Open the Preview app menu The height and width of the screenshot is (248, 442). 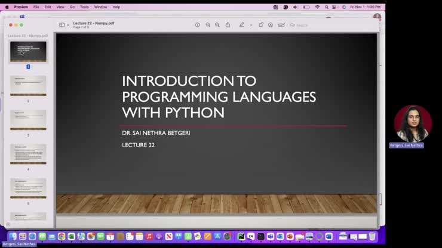tap(21, 7)
